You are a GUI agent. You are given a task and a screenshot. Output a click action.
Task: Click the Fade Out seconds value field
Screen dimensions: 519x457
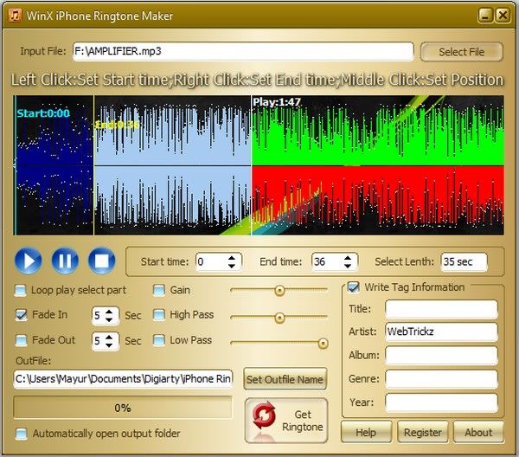[x=98, y=341]
